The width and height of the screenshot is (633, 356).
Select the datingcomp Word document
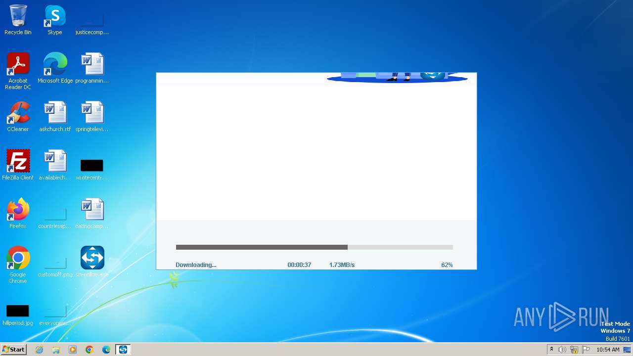tap(92, 213)
